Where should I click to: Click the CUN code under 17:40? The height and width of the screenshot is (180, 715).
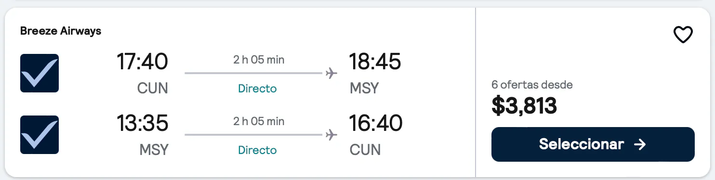[153, 88]
